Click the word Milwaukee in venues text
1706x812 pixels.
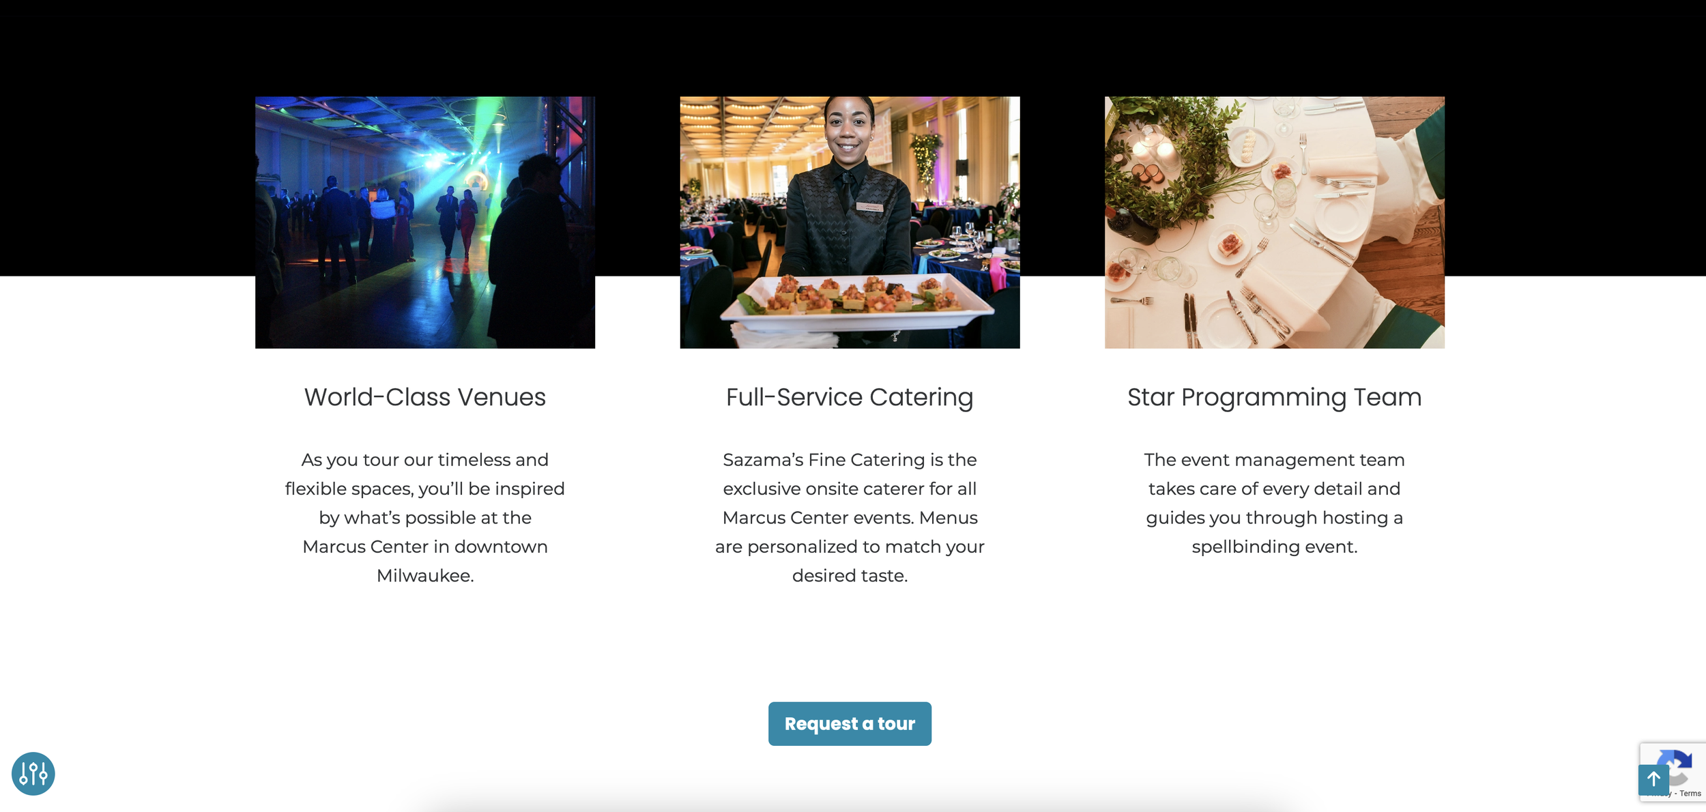coord(424,576)
